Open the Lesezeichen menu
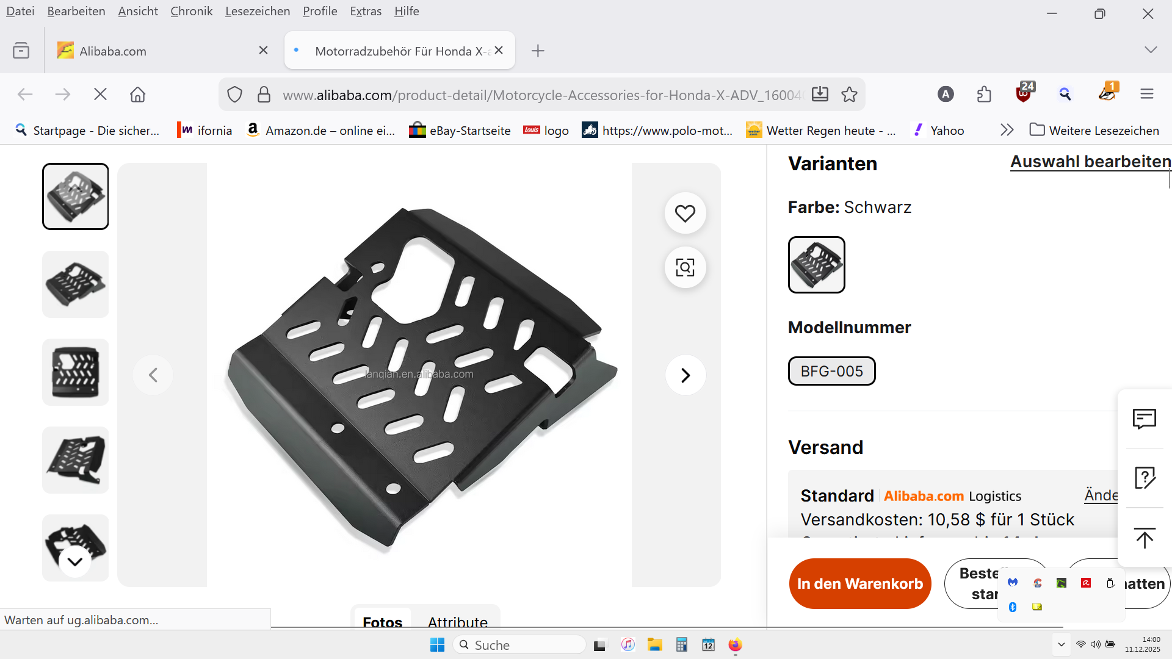Viewport: 1172px width, 659px height. [x=258, y=11]
